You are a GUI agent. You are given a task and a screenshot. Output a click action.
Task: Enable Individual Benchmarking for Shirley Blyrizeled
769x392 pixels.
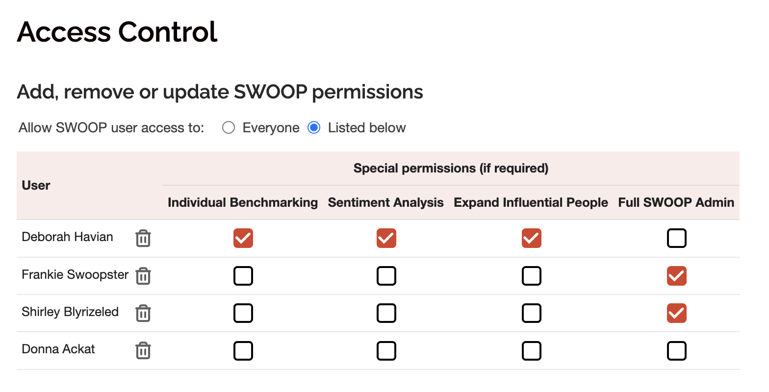[x=243, y=313]
